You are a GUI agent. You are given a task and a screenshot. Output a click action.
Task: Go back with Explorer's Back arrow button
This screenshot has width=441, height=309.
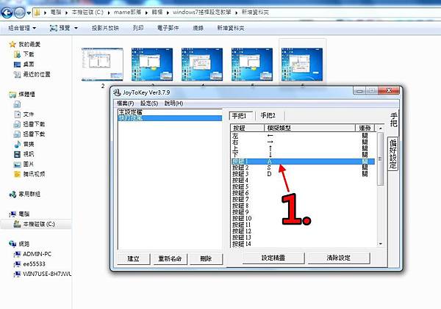(7, 12)
